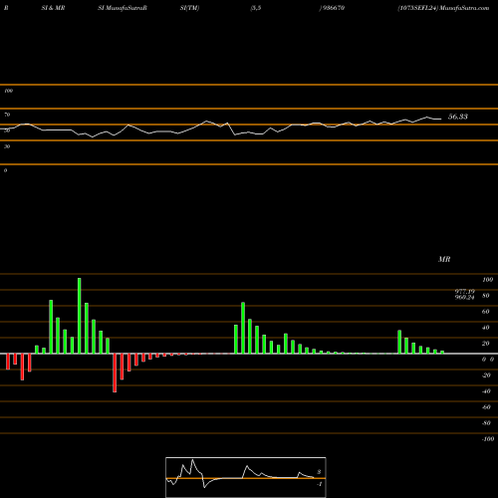Image resolution: width=498 pixels, height=498 pixels.
Task: Click the (5,5 parameter text in header
Action: 256,8
